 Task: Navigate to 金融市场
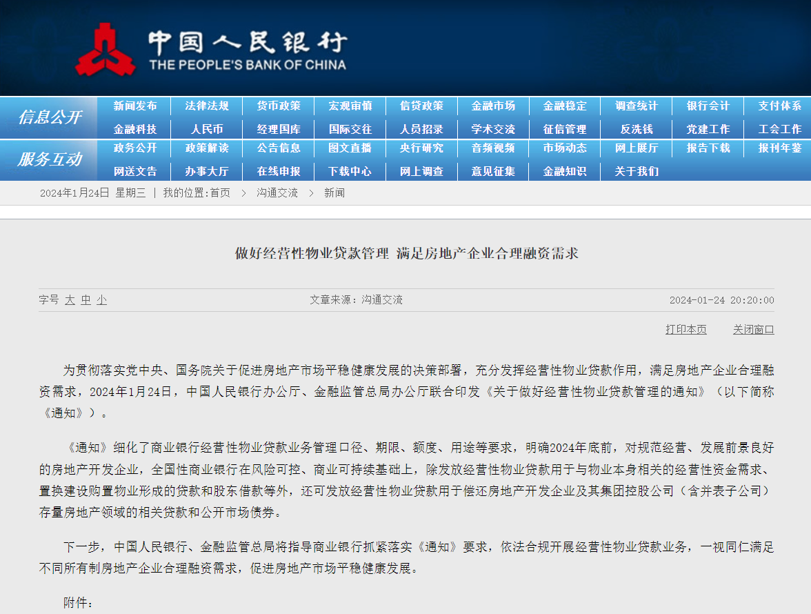[x=494, y=106]
